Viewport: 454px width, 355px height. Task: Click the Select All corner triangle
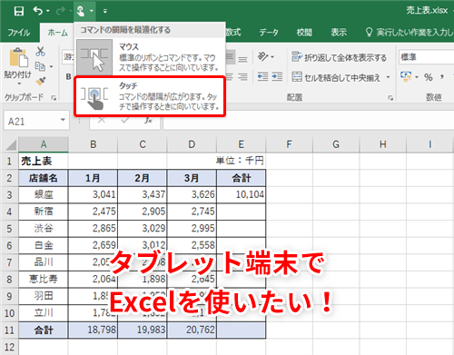pos(11,144)
